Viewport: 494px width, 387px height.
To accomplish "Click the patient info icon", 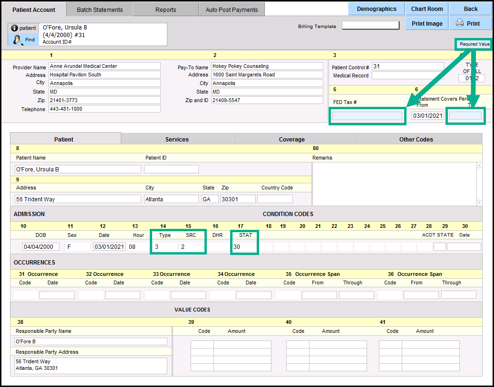I will [14, 28].
